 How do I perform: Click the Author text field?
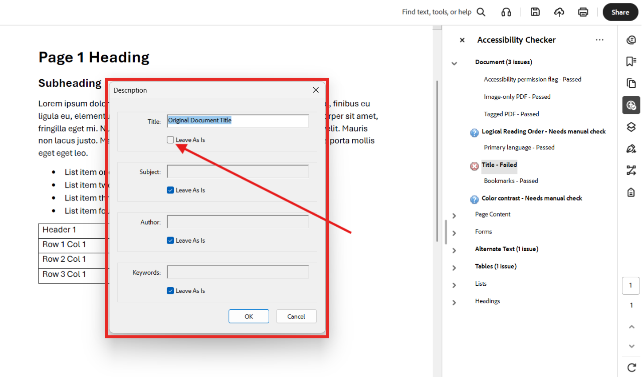(238, 222)
